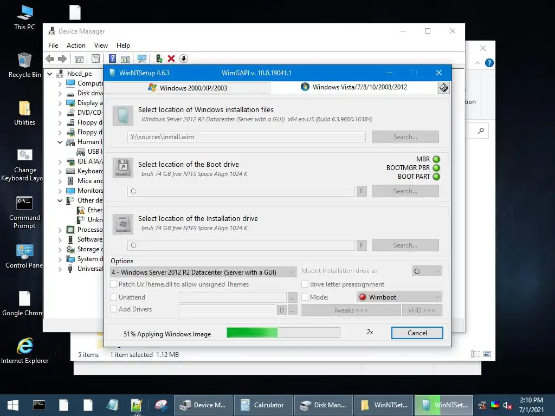Click the Update driver down-arrow icon

183,58
